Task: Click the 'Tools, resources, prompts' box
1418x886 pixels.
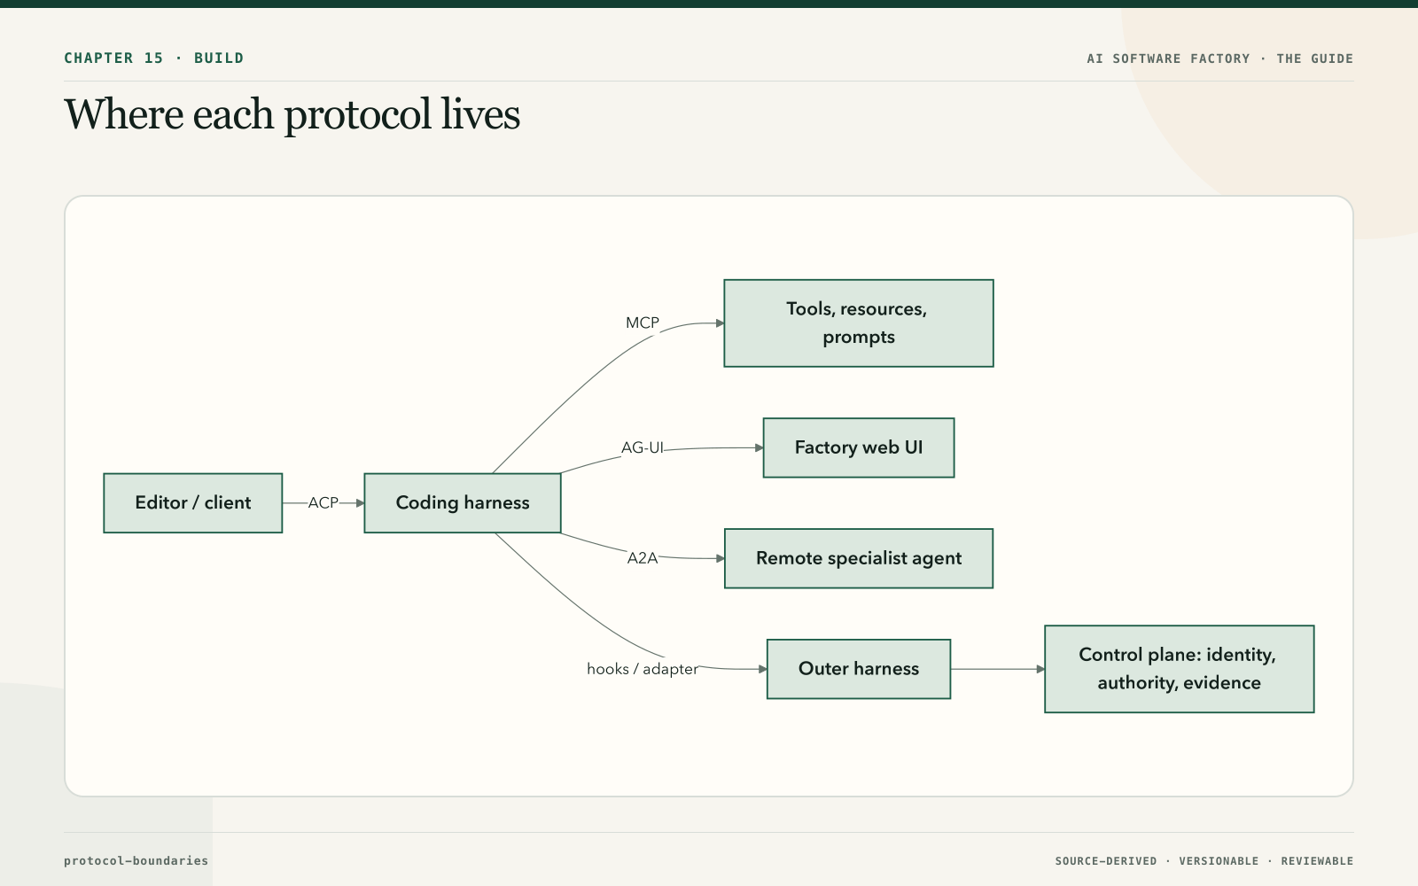Action: [x=859, y=323]
